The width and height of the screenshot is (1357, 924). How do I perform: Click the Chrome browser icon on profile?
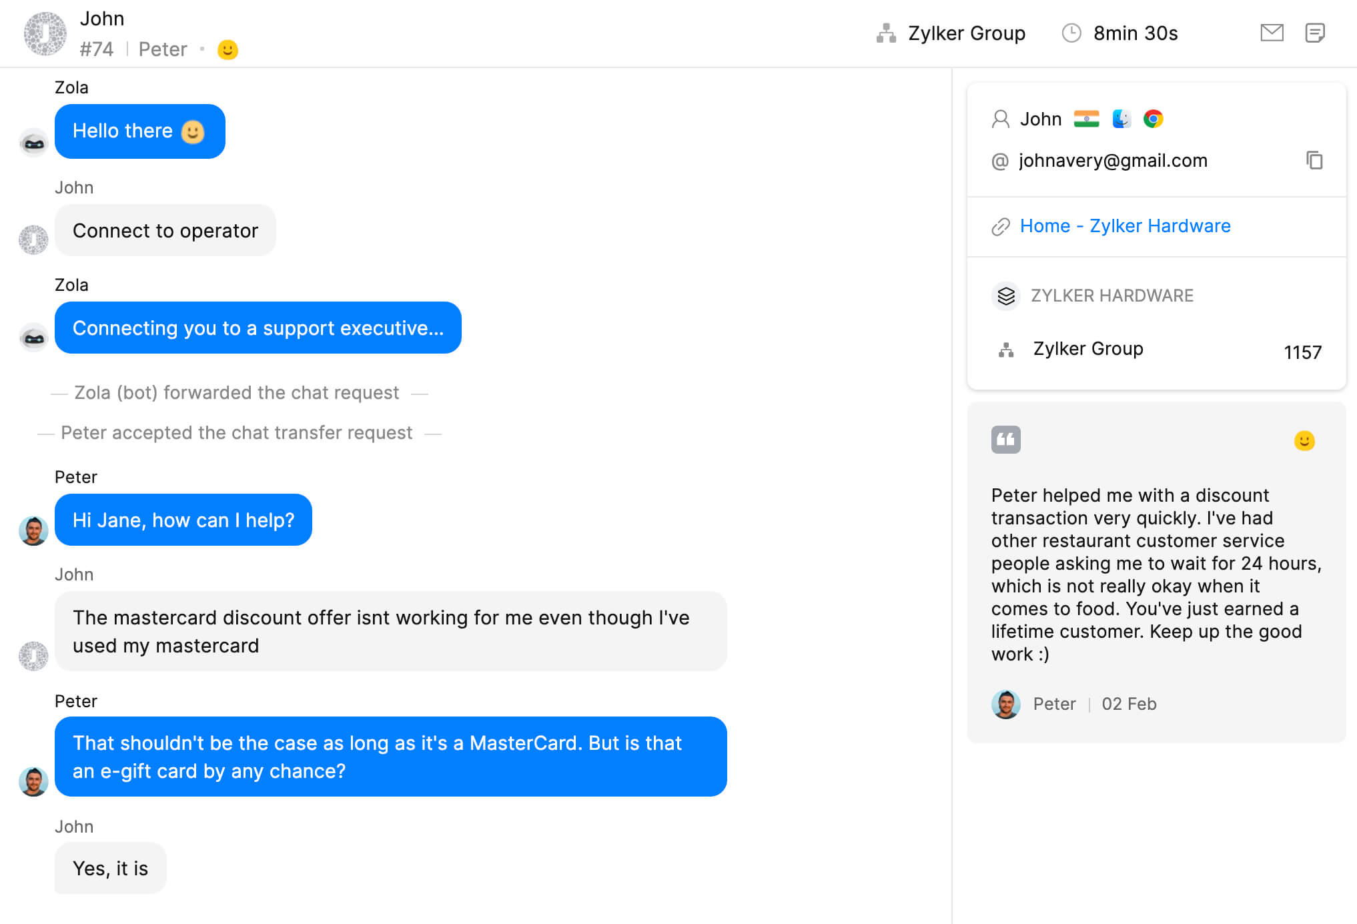[x=1154, y=117]
